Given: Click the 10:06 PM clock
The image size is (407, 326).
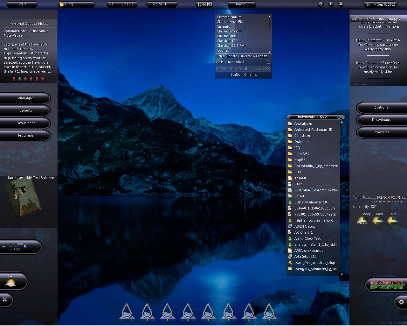Looking at the screenshot, I should click(204, 4).
